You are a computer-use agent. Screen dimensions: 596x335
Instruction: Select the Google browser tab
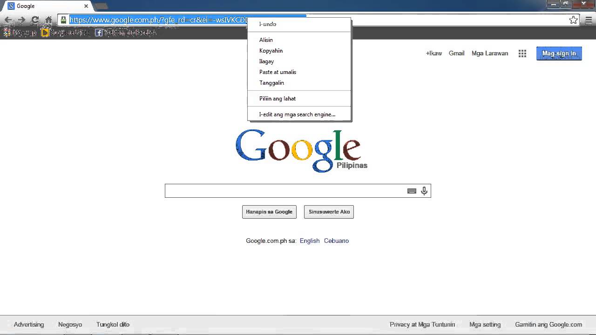47,6
